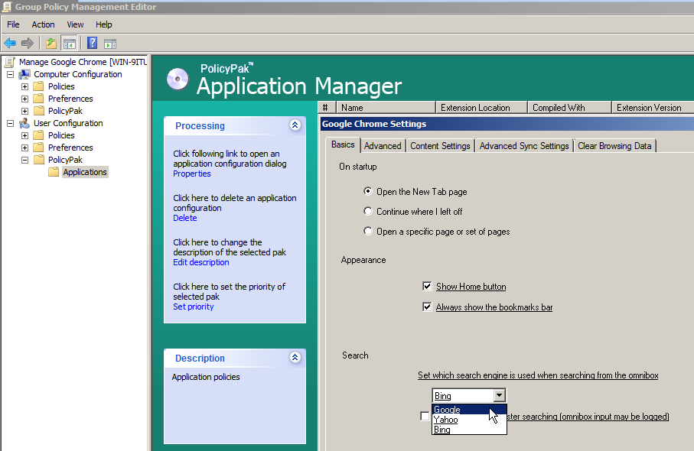
Task: Click the Set priority link
Action: [x=194, y=307]
